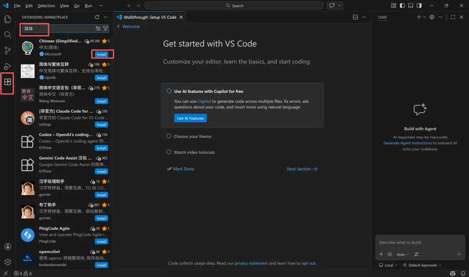Install Chinese (Simplified) language pack
This screenshot has height=277, width=469.
point(102,55)
